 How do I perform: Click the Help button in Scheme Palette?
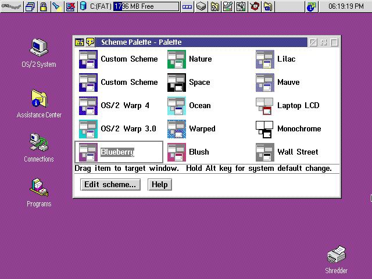[x=160, y=185]
